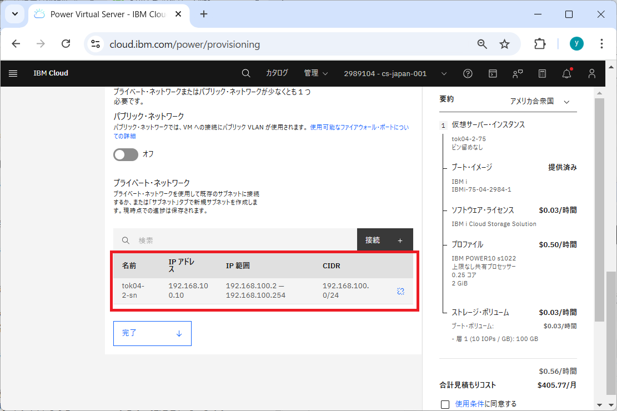
Task: Open the IBM Cloud hamburger navigation menu
Action: click(13, 74)
